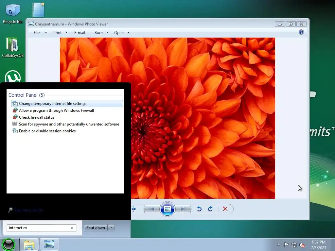Expand the shut down options arrow
This screenshot has width=335, height=251.
111,228
